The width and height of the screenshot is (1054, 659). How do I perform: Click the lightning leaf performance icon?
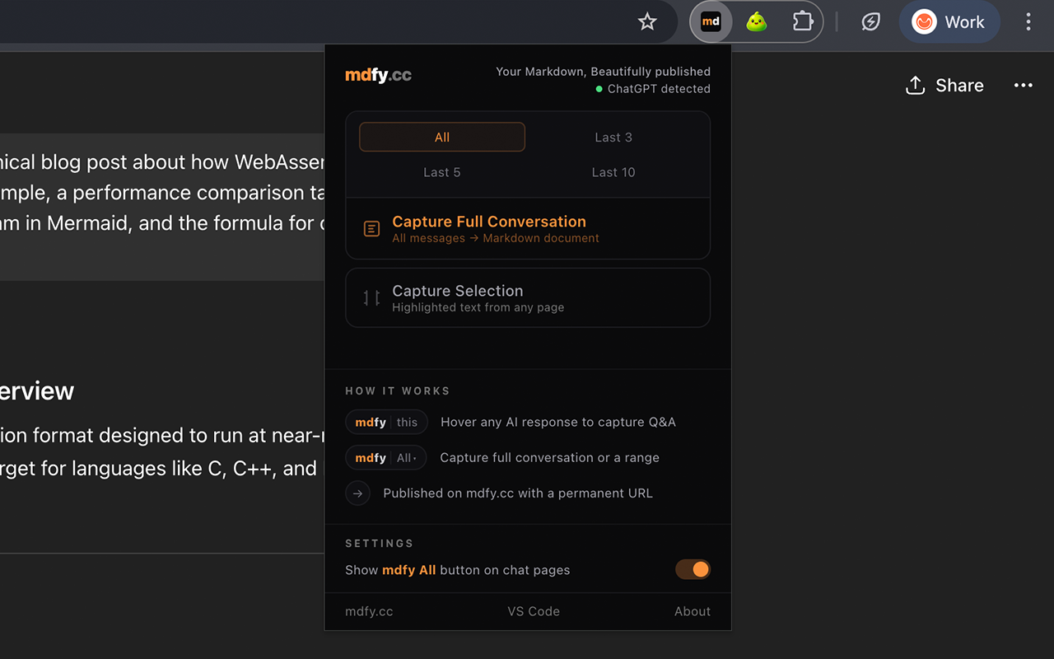(x=870, y=22)
